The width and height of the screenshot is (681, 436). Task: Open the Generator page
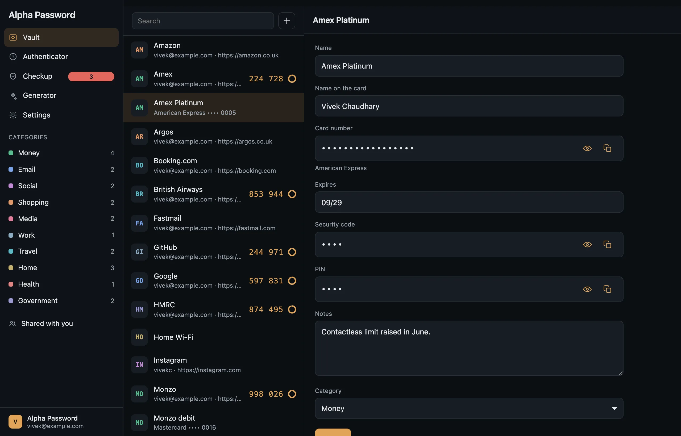point(61,96)
